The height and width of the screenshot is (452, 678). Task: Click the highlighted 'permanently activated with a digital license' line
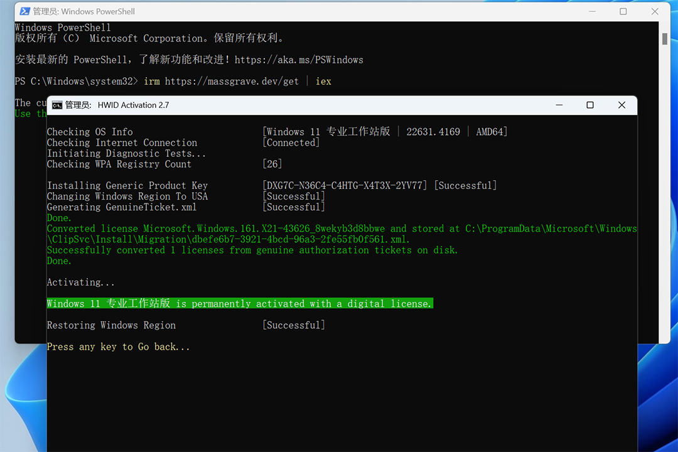point(240,304)
